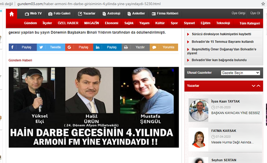The height and width of the screenshot is (163, 267).
Task: Click the Web TV television icon
Action: (x=27, y=14)
